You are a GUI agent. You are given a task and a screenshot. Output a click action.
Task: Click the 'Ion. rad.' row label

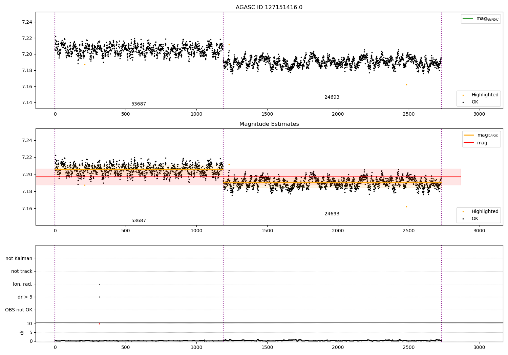23,284
